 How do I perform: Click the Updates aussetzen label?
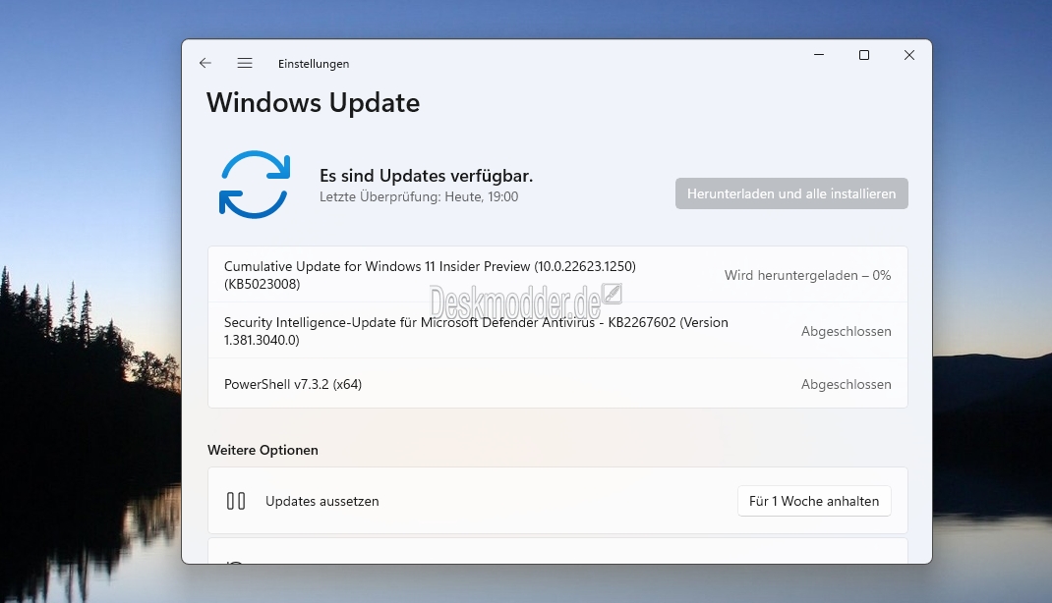tap(322, 501)
